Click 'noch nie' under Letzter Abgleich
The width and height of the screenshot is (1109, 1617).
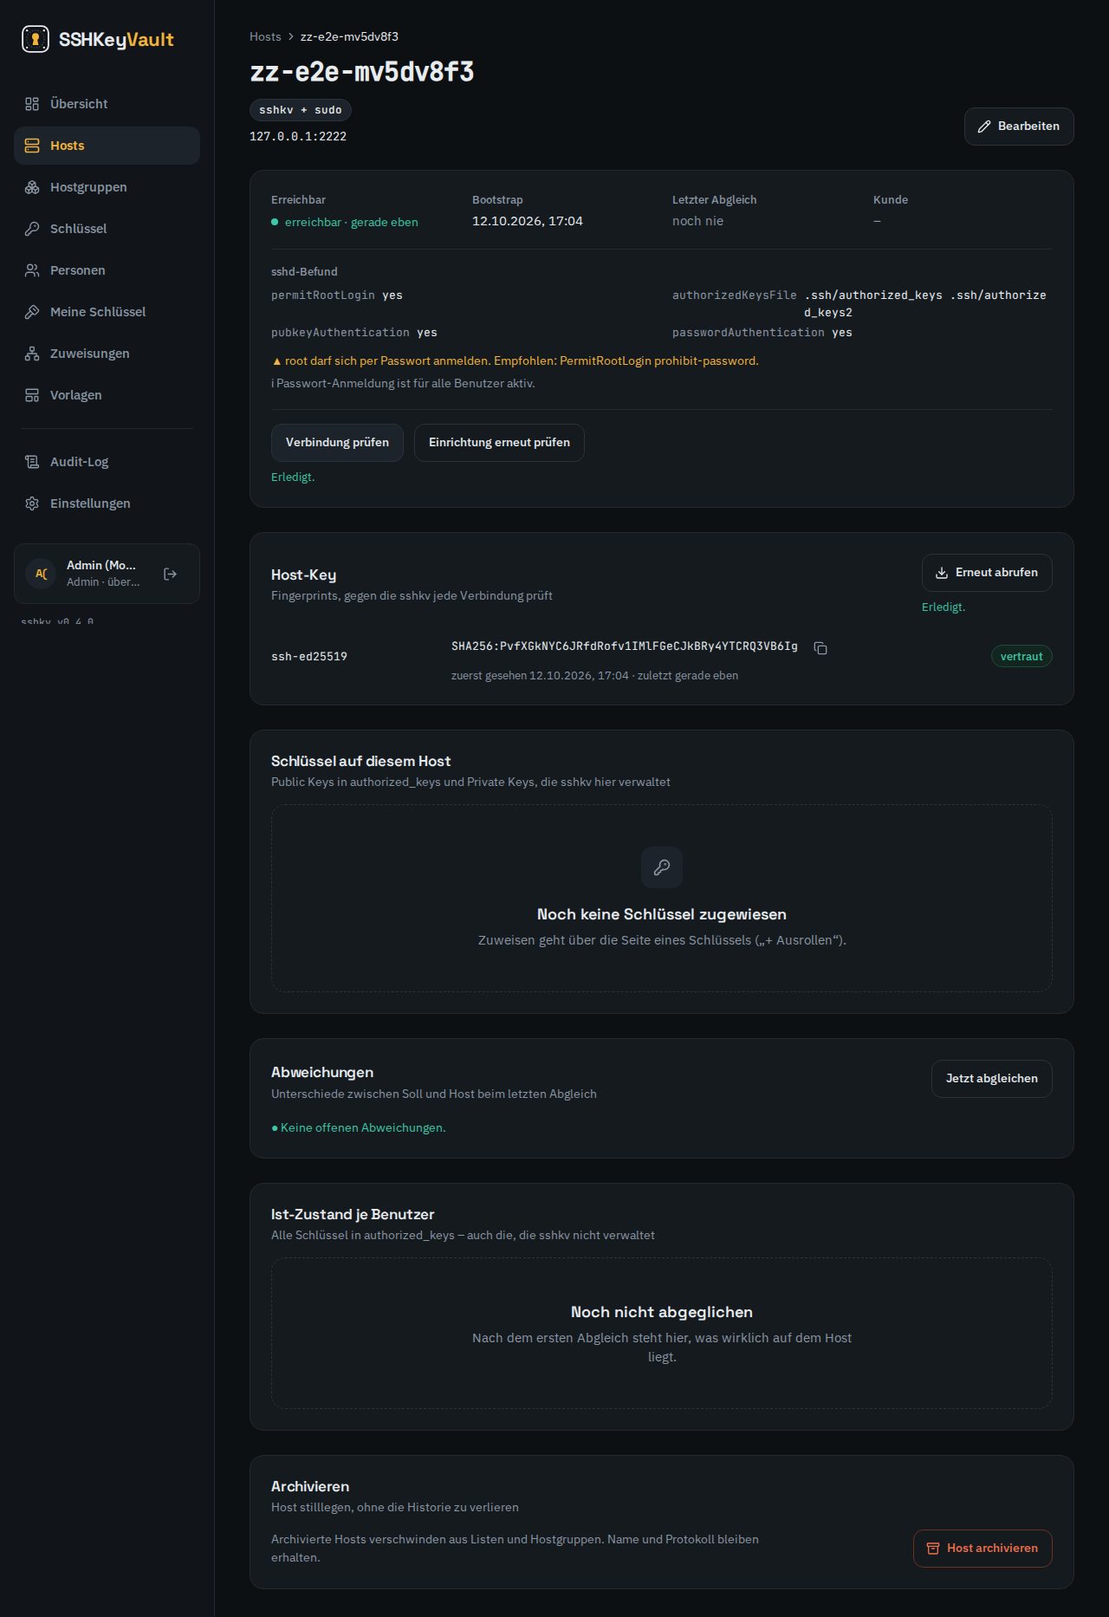pos(697,221)
